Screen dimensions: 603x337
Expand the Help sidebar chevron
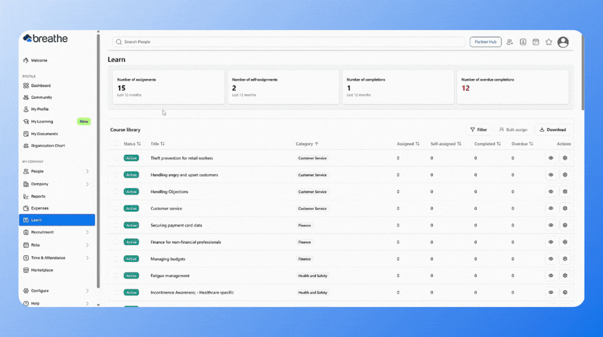point(87,303)
